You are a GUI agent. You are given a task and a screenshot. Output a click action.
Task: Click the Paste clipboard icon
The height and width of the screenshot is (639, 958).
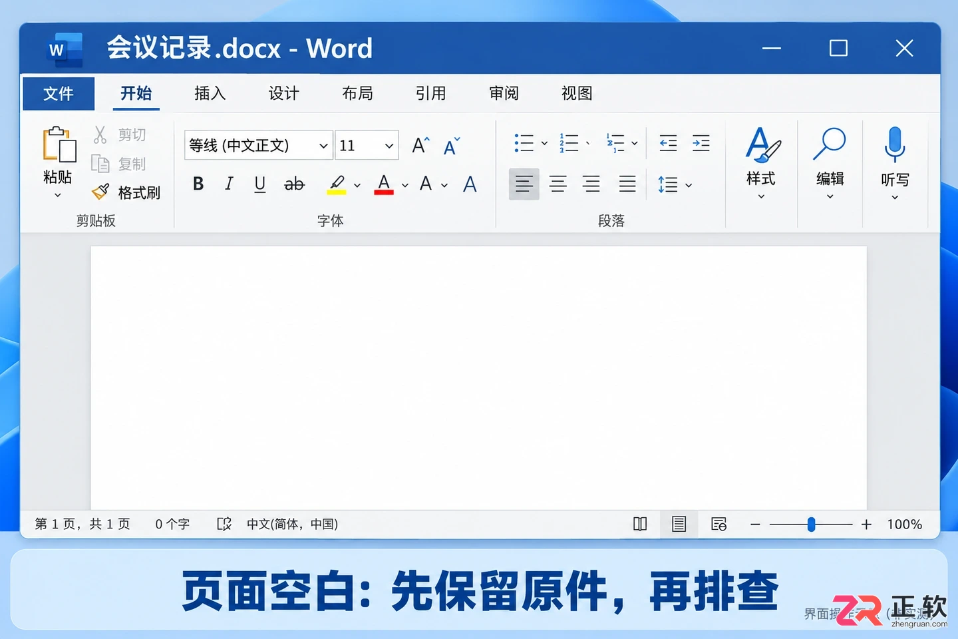[x=59, y=144]
